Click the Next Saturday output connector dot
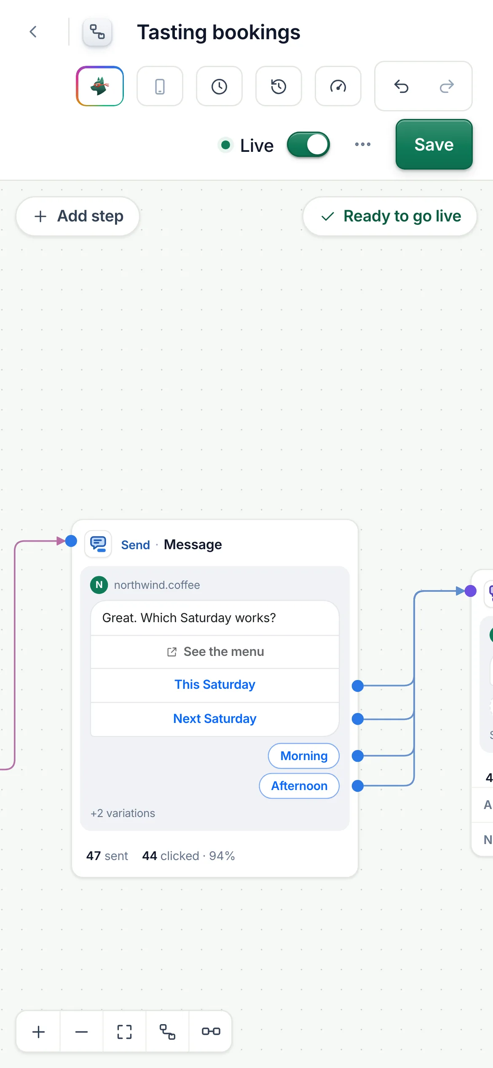This screenshot has width=493, height=1068. [358, 719]
